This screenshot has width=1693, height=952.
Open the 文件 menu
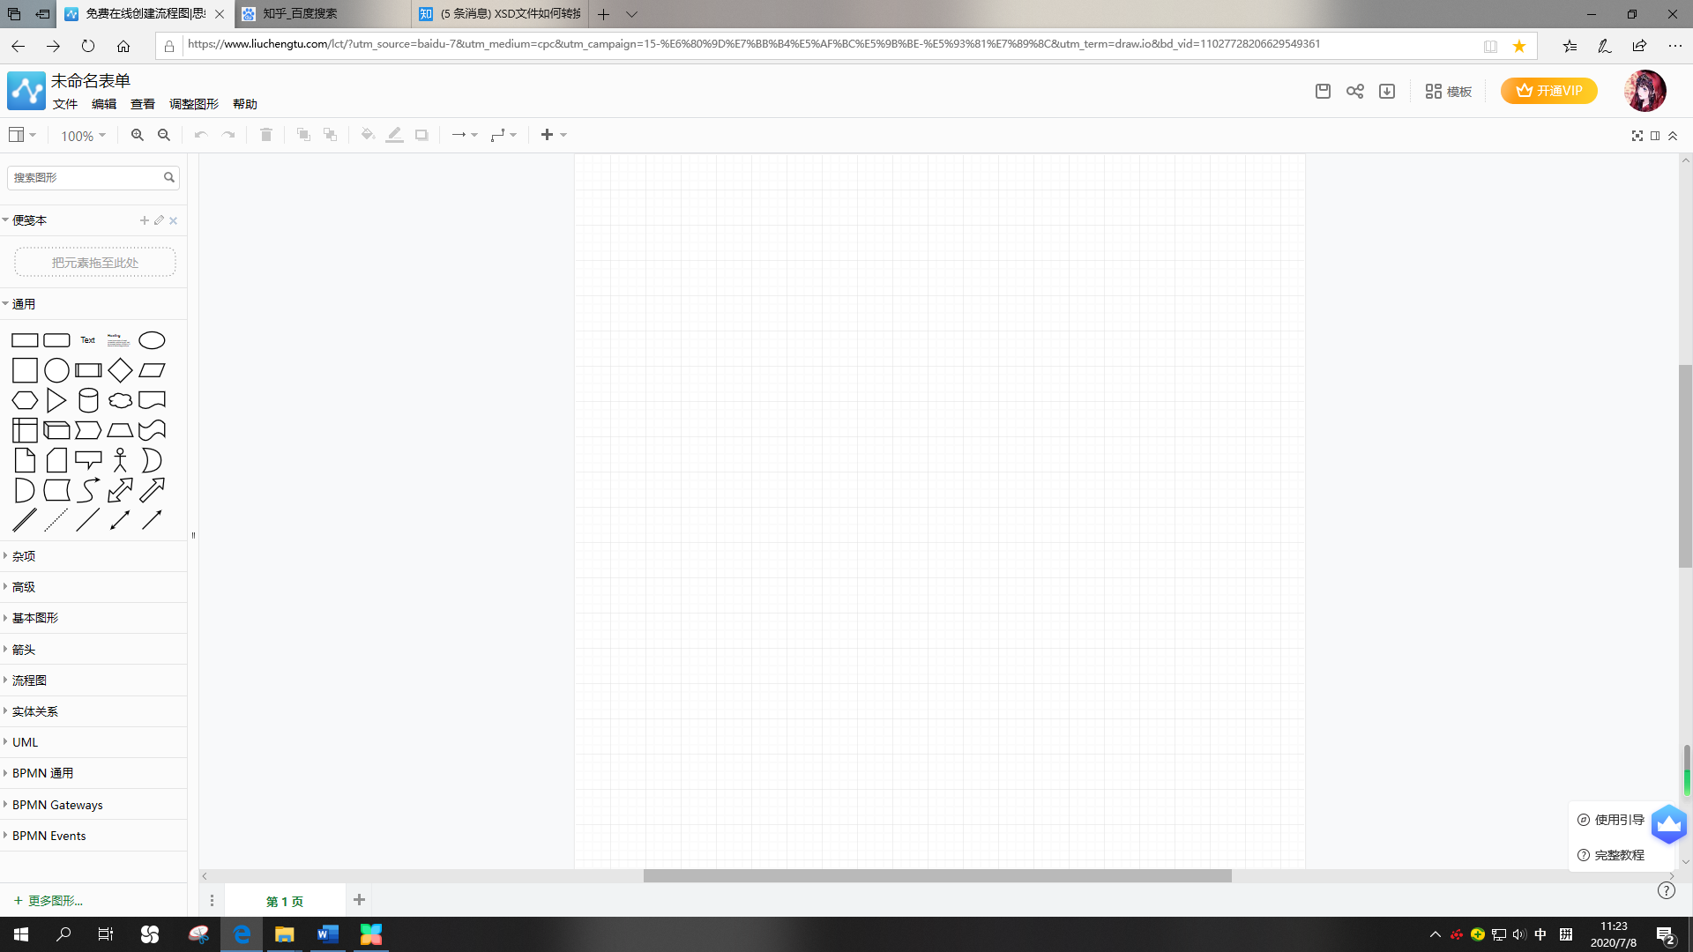click(65, 104)
